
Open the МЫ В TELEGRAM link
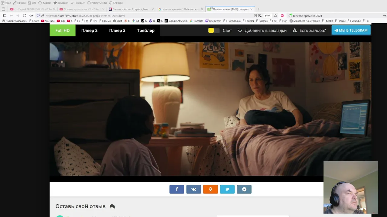click(x=351, y=30)
